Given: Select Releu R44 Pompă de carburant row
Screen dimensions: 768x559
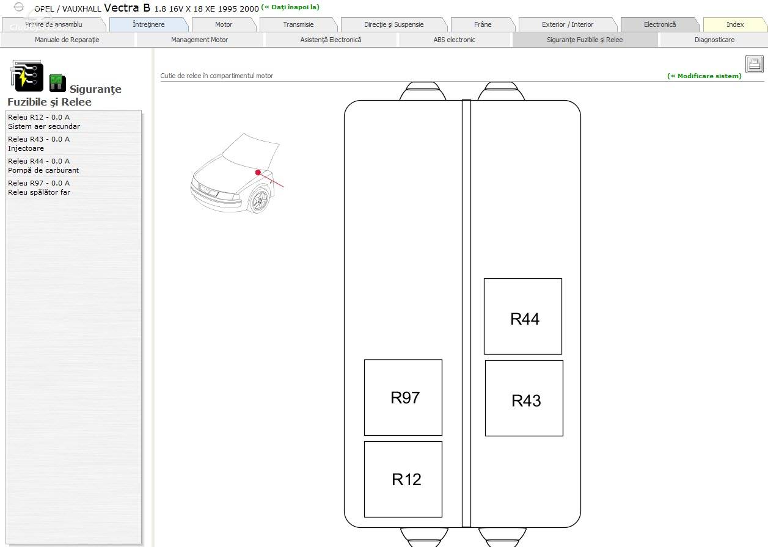Looking at the screenshot, I should [x=73, y=165].
